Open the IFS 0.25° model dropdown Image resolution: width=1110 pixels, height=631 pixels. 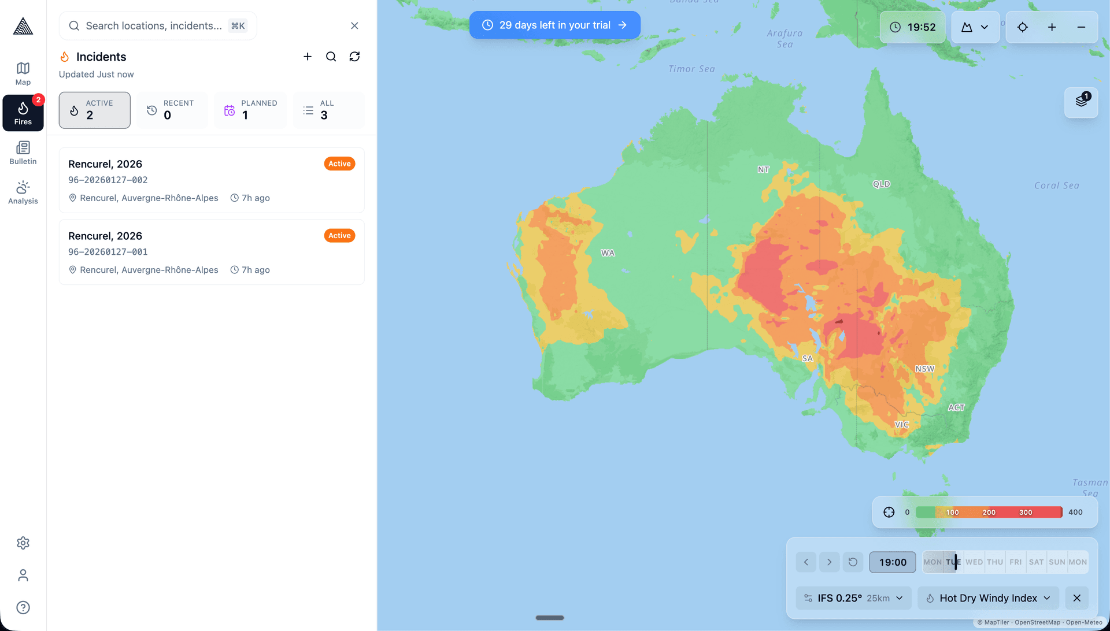(853, 598)
